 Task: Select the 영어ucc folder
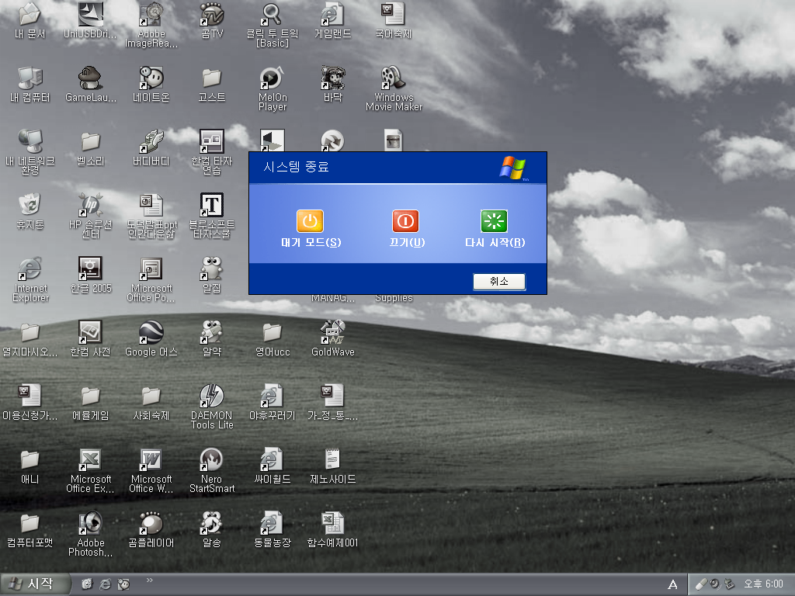273,339
